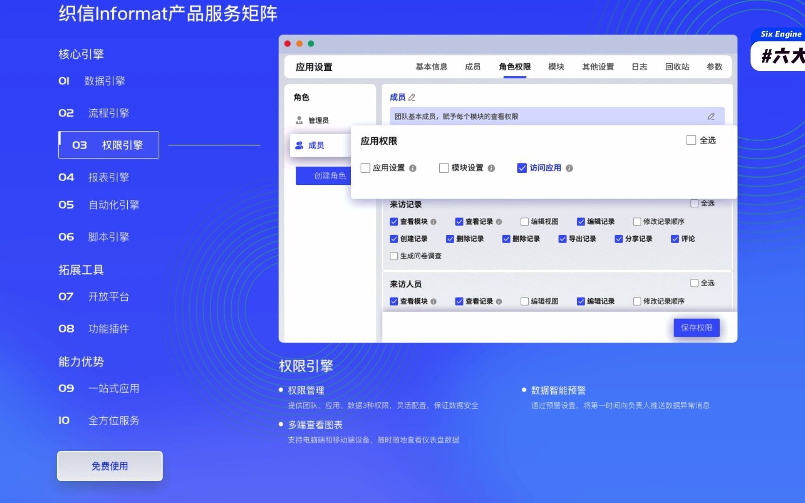Open the 基本信息 tab

pyautogui.click(x=431, y=67)
